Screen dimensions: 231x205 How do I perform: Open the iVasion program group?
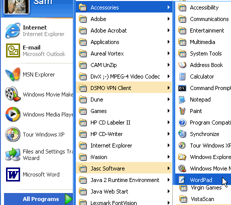(x=124, y=157)
